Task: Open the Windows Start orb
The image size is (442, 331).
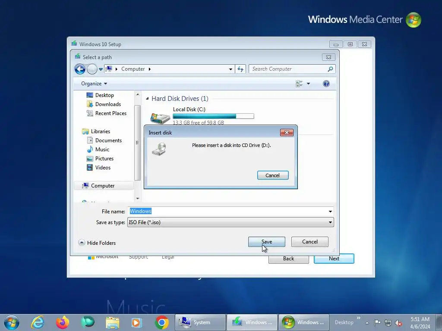Action: (12, 322)
